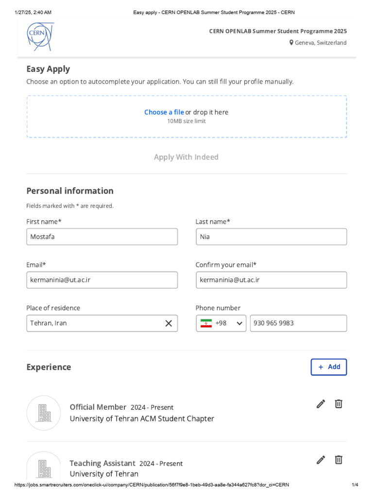Delete the Teaching Assistant experience entry
This screenshot has height=497, width=373.
(x=339, y=460)
